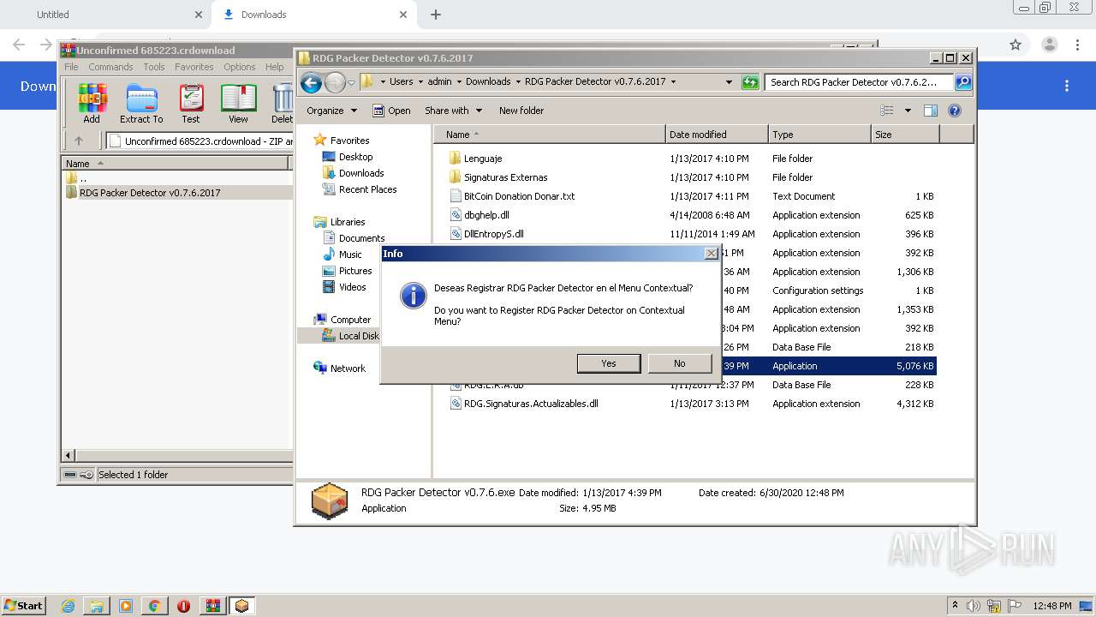Sort files by Date modified column

point(717,135)
